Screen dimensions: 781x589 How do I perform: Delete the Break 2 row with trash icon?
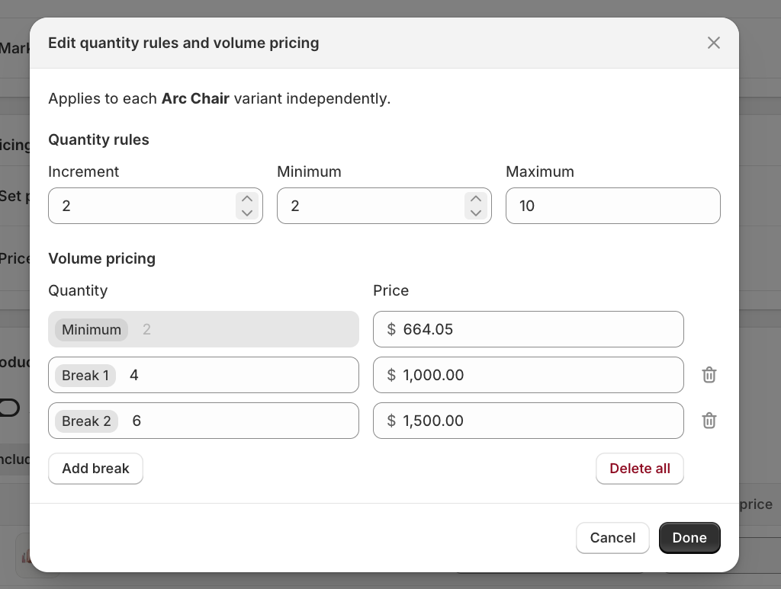(x=709, y=421)
